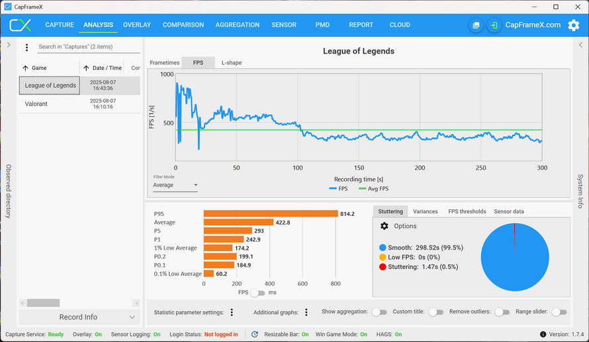Open the CapFrameX.com link

pos(533,25)
